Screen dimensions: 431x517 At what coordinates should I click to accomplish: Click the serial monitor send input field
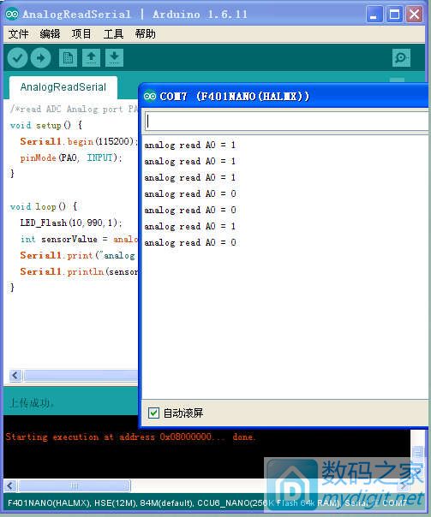click(286, 121)
